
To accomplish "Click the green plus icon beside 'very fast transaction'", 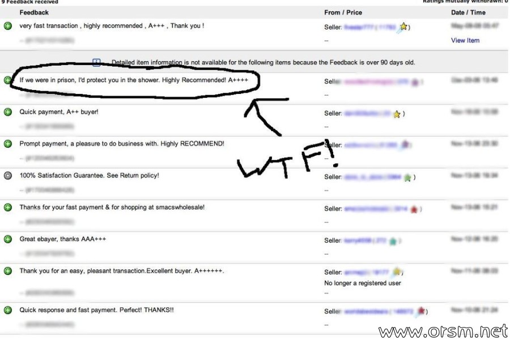I will (x=8, y=26).
